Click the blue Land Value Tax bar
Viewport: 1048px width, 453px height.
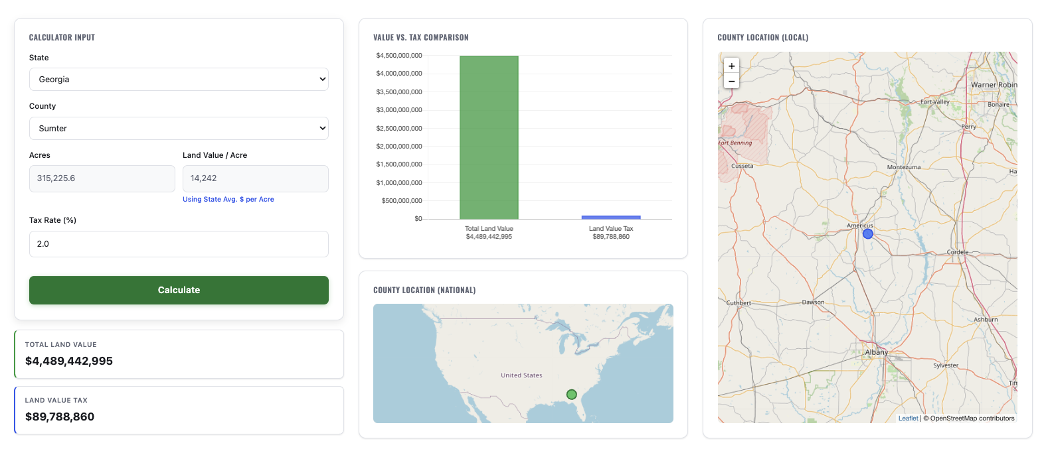611,217
